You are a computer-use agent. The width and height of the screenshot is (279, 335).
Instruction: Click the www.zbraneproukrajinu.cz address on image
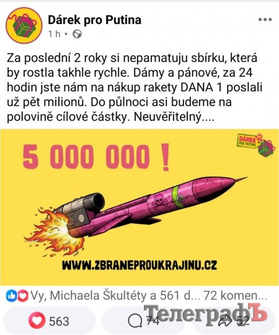139,265
